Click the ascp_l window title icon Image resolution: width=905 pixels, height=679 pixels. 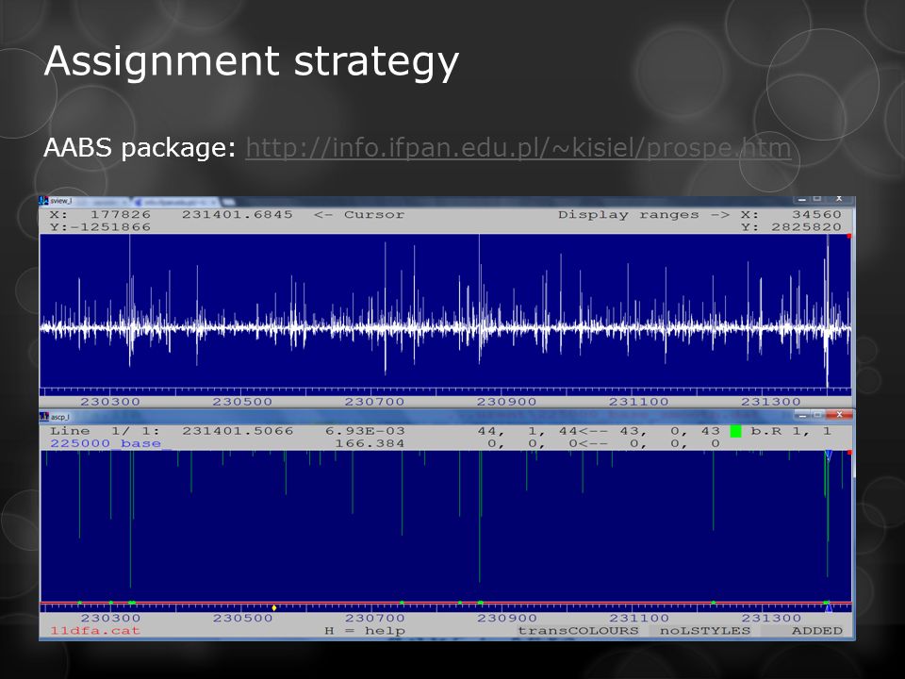click(44, 416)
